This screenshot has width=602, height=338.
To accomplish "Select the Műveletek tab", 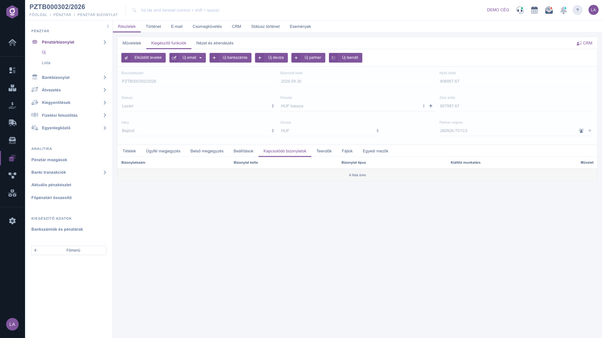I will (x=132, y=43).
